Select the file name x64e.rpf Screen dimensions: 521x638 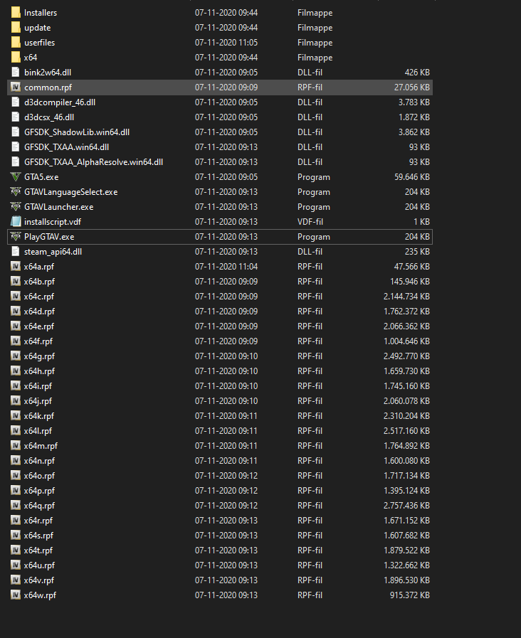click(39, 326)
